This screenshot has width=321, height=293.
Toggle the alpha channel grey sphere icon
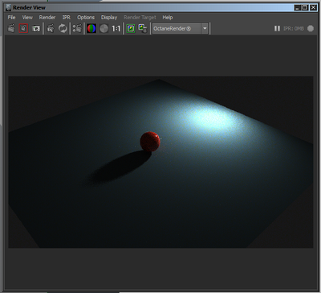[104, 28]
